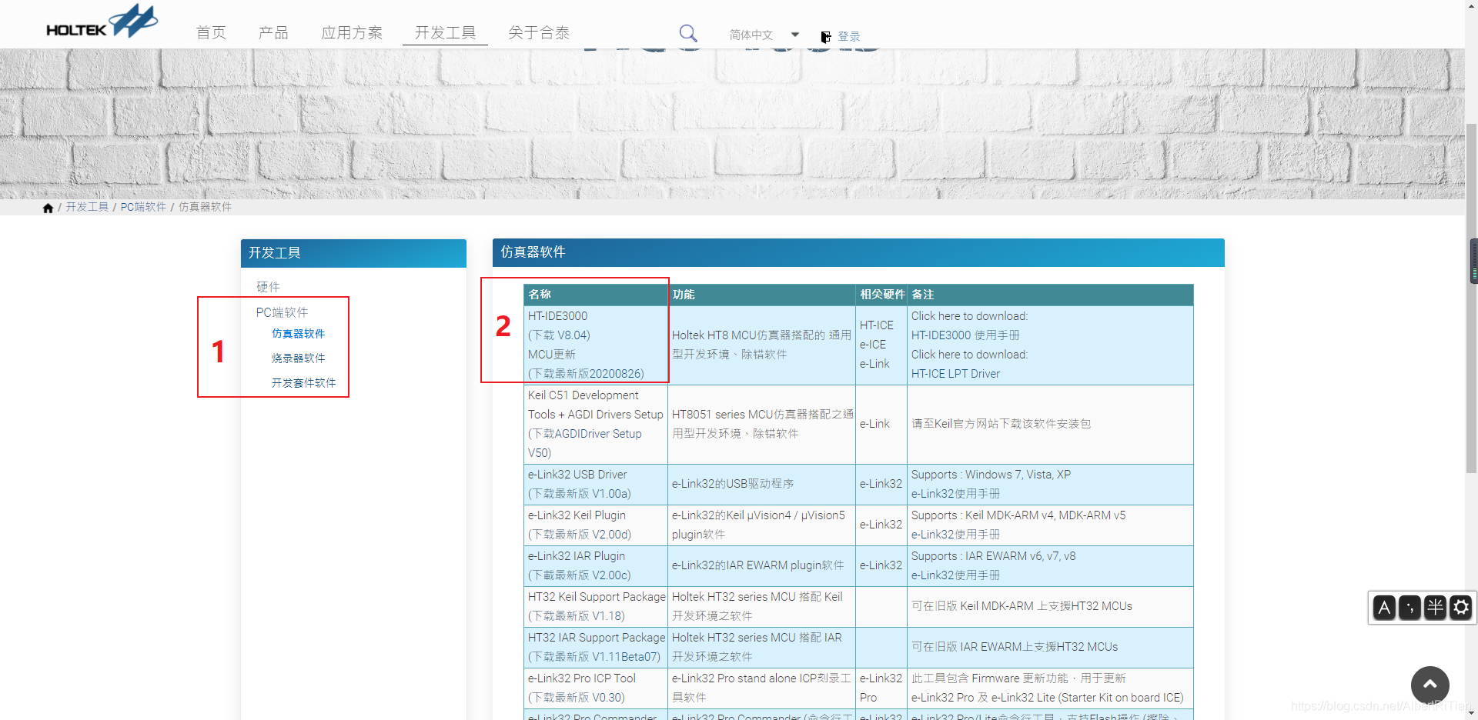Open the 应用方案 menu item
1478x720 pixels.
(352, 32)
